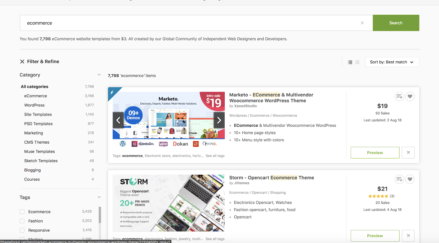
Task: Click the green Search button
Action: pyautogui.click(x=396, y=23)
